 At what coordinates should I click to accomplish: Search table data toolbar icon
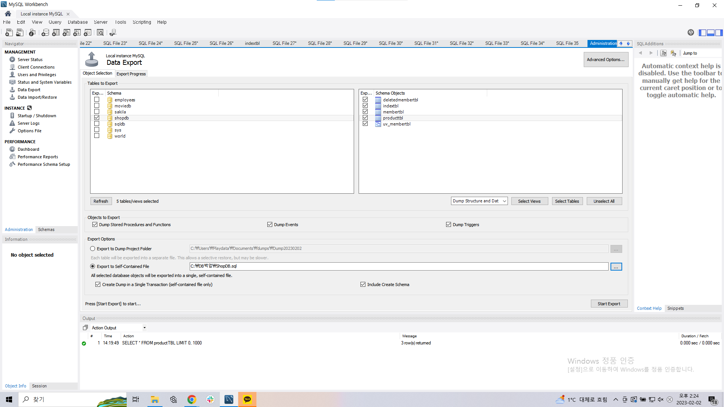click(100, 33)
